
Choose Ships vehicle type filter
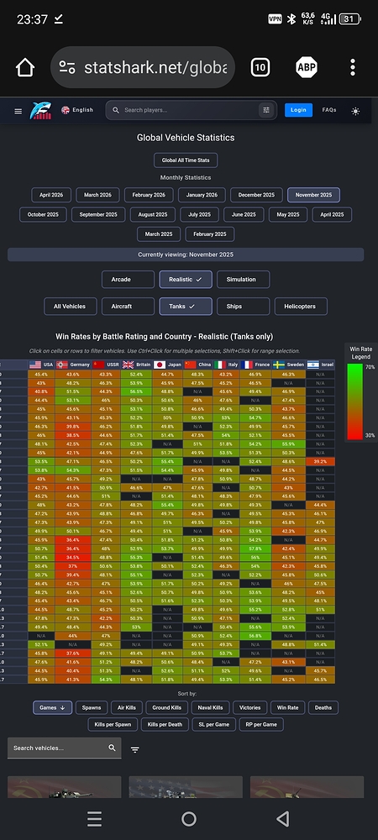(x=243, y=307)
